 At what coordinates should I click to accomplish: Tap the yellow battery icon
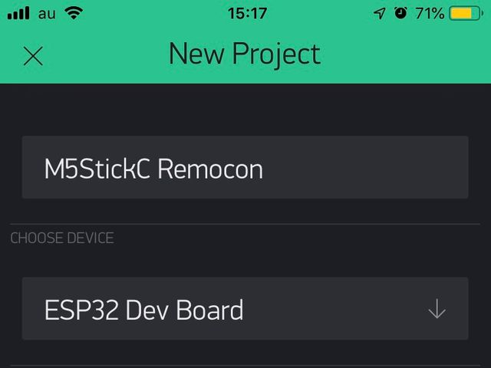(x=466, y=14)
